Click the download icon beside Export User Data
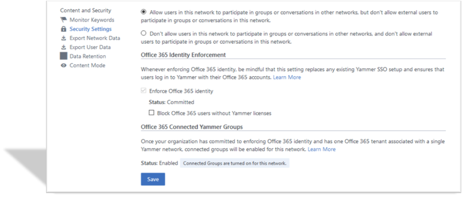This screenshot has width=462, height=197. (x=64, y=47)
